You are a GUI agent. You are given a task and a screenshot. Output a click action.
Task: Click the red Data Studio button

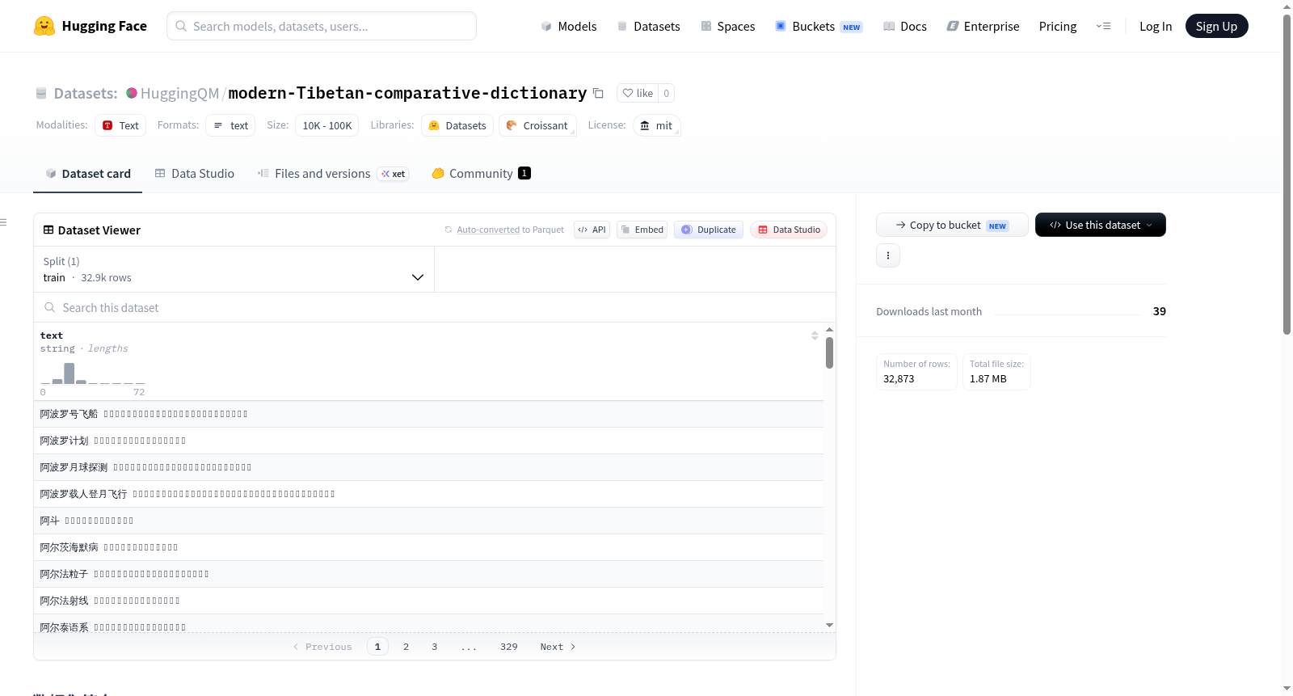[x=789, y=230]
